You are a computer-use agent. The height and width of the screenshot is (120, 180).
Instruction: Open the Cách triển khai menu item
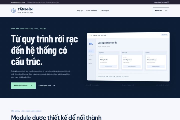(92, 11)
